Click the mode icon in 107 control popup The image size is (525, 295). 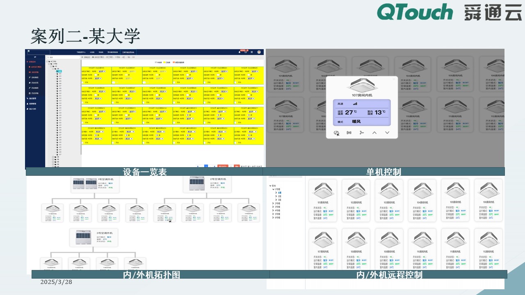[x=349, y=133]
